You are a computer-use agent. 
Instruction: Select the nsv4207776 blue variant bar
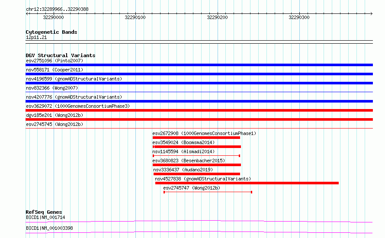tap(199, 101)
